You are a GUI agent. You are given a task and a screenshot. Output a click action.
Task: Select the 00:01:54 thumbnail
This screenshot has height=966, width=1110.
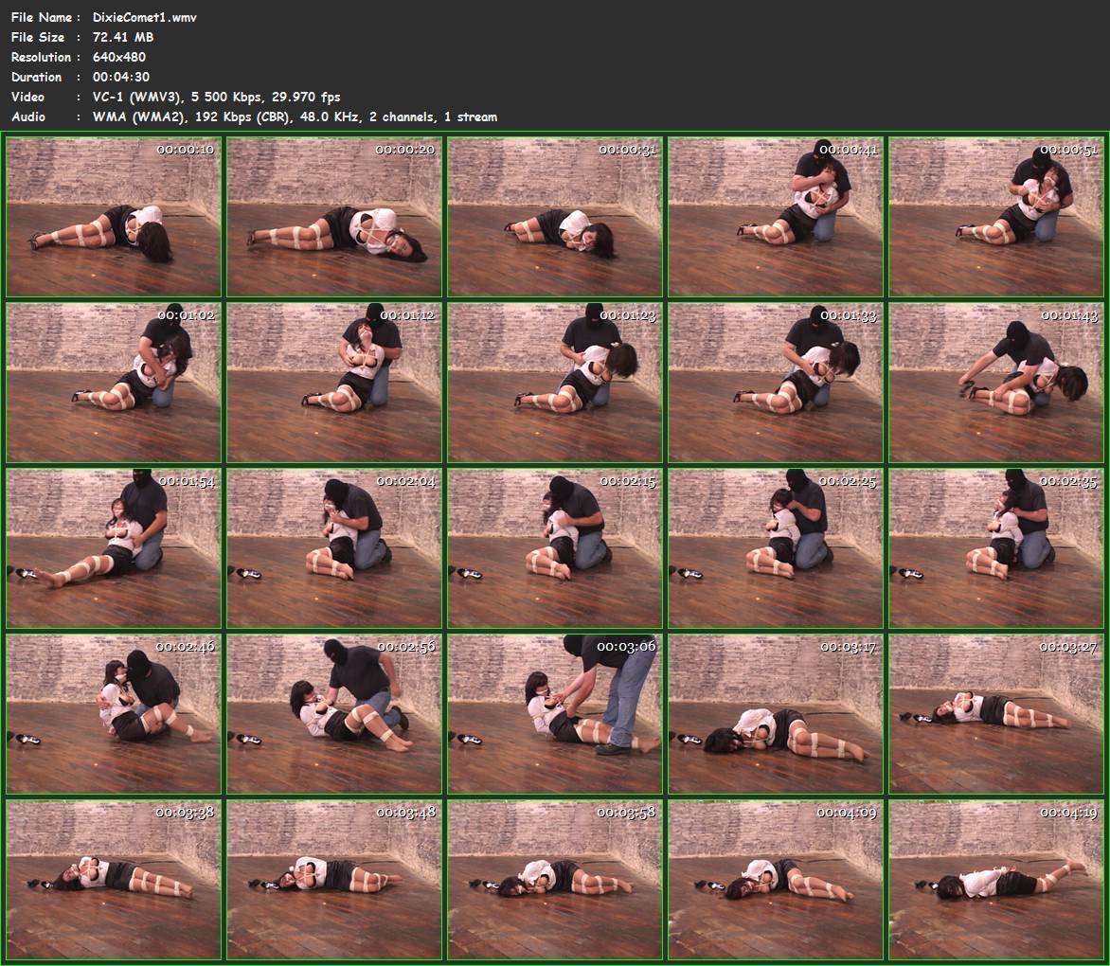pyautogui.click(x=114, y=548)
